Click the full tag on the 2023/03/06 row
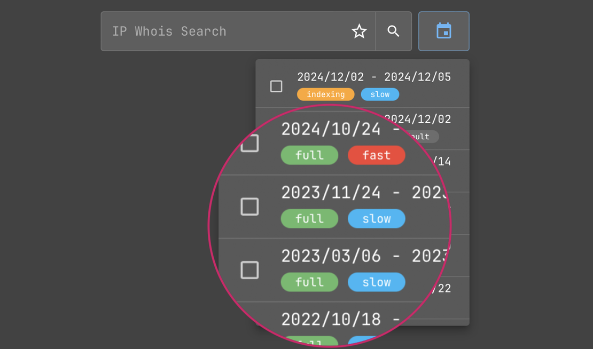This screenshot has height=349, width=593. click(x=309, y=282)
